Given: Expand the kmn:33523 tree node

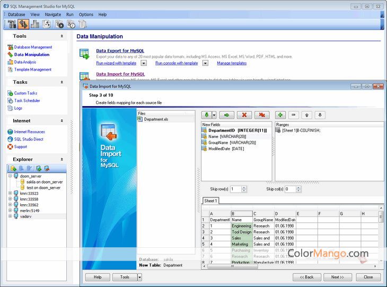Looking at the screenshot, I should [x=10, y=193].
